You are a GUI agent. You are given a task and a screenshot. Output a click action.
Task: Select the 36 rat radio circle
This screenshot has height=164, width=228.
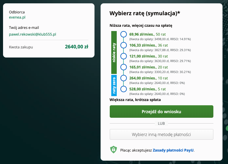pyautogui.click(x=123, y=45)
